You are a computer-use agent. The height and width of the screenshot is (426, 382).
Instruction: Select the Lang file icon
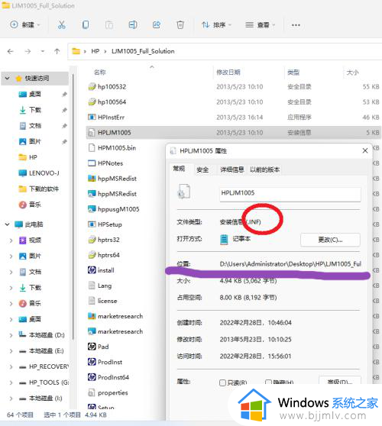click(x=92, y=286)
